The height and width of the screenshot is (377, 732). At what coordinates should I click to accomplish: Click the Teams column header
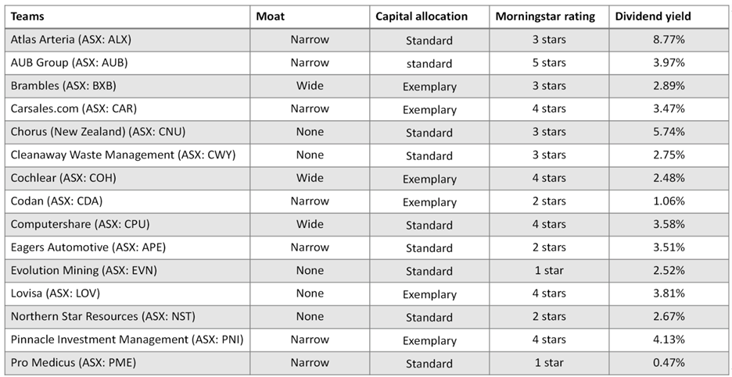tap(28, 16)
